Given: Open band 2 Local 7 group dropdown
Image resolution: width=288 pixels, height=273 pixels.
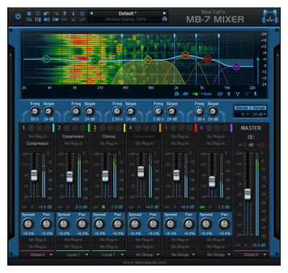Looking at the screenshot, I should [73, 255].
